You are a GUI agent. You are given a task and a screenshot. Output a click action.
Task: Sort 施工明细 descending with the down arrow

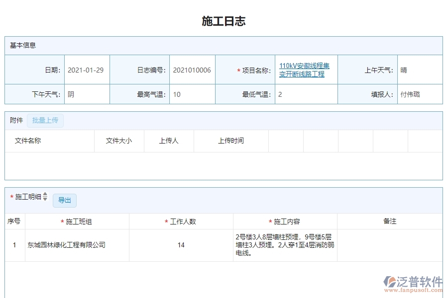tap(44, 199)
